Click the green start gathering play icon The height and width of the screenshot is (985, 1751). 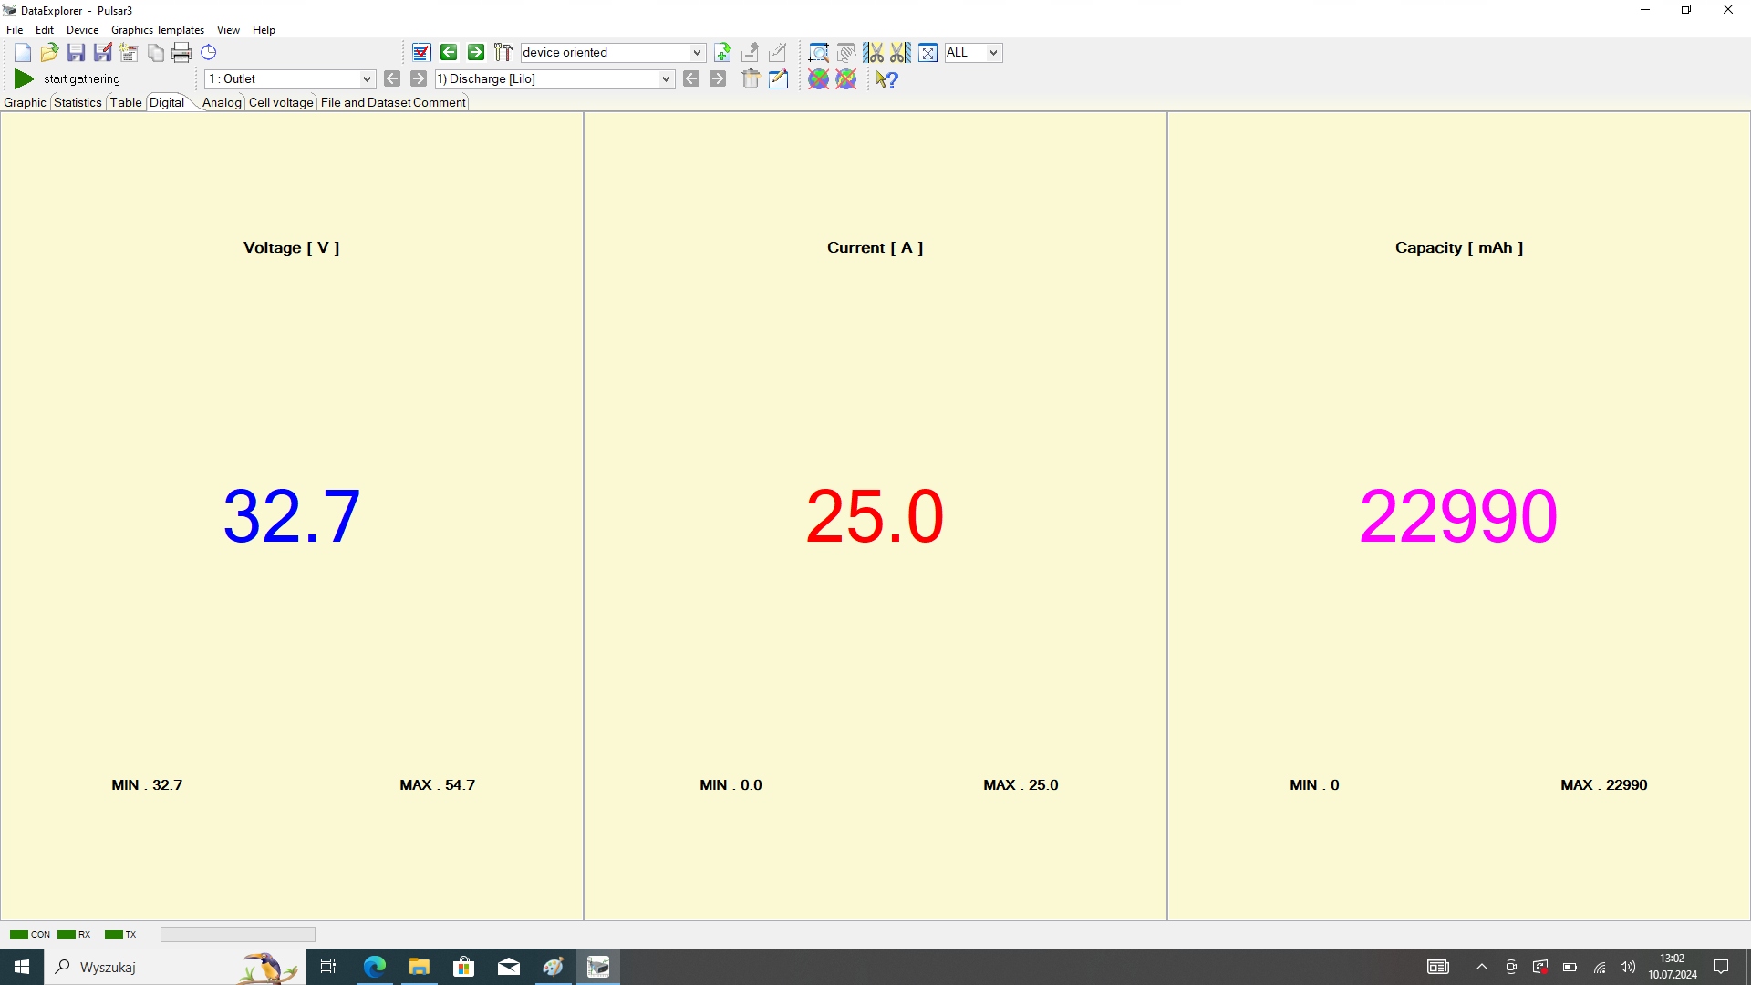point(24,79)
